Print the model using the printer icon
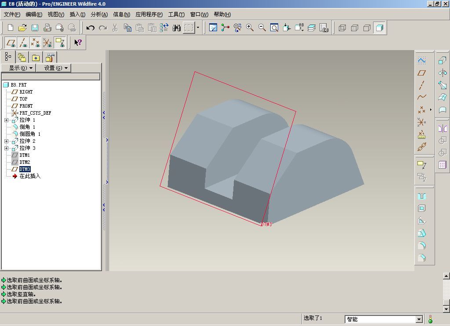This screenshot has width=450, height=326. pyautogui.click(x=47, y=28)
